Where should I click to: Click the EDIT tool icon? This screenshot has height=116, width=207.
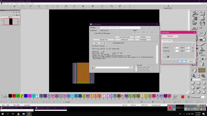194,28
